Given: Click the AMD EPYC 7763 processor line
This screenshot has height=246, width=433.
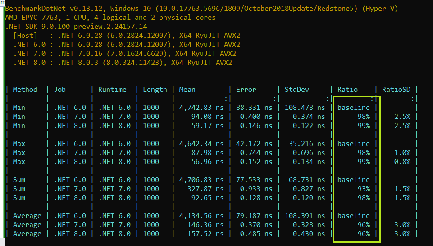Looking at the screenshot, I should pos(110,18).
